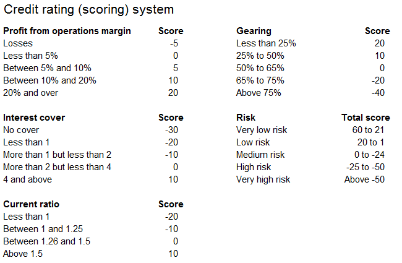Screen dimensions: 402x263
Task: Select the 'Very high risk' row
Action: (x=310, y=179)
